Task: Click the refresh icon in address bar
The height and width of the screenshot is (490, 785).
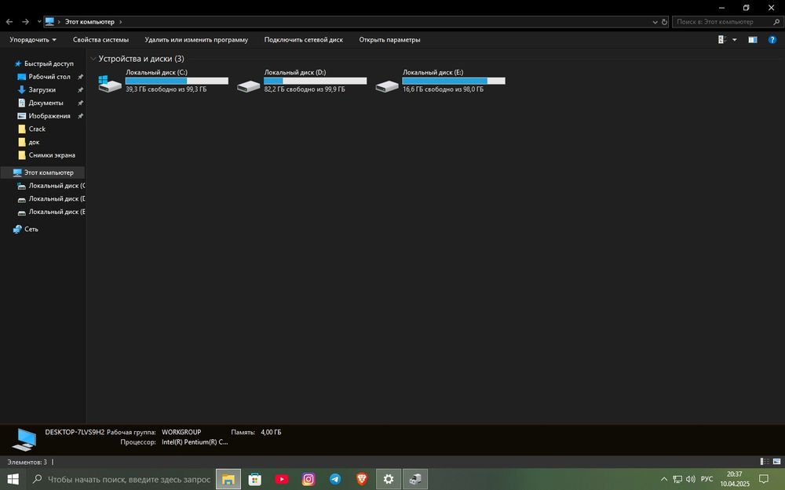Action: tap(664, 22)
